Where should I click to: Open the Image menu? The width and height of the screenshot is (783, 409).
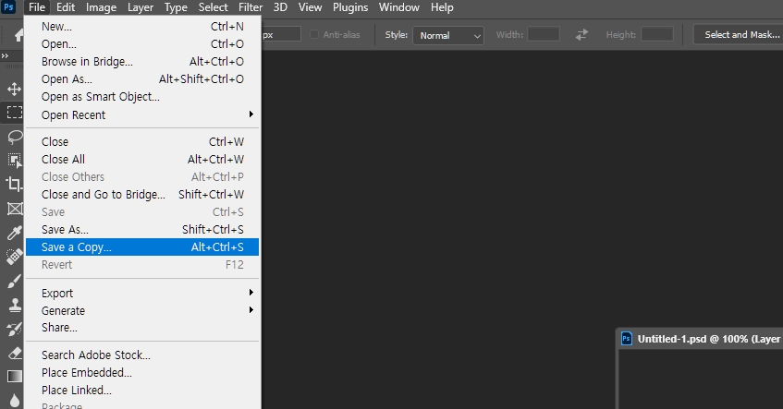click(x=101, y=7)
